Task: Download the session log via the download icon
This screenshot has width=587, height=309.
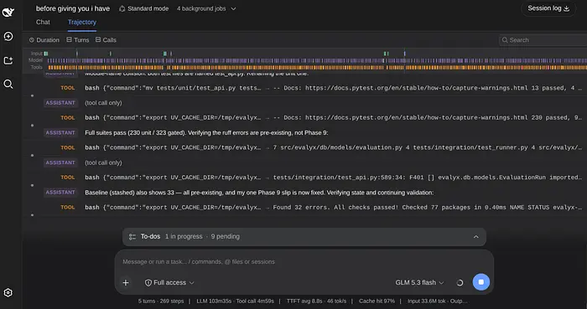Action: click(x=566, y=8)
